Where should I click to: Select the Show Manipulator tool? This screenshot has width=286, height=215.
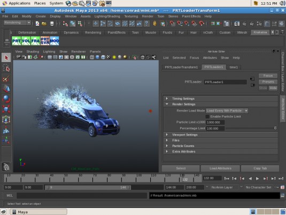tap(6, 140)
